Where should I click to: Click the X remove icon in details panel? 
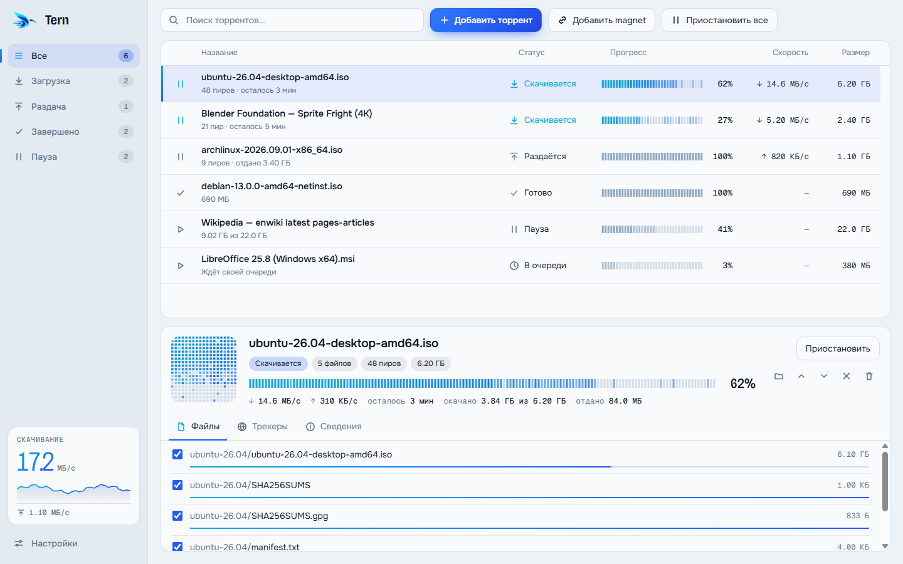point(847,376)
